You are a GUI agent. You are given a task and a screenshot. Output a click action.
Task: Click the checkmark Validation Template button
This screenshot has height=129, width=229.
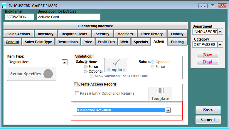(116, 65)
